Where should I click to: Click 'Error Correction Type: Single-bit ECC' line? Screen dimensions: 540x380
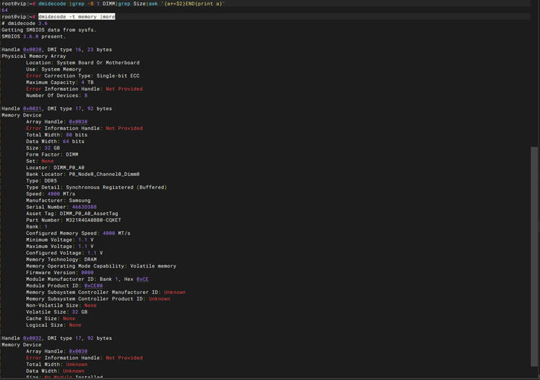click(82, 76)
